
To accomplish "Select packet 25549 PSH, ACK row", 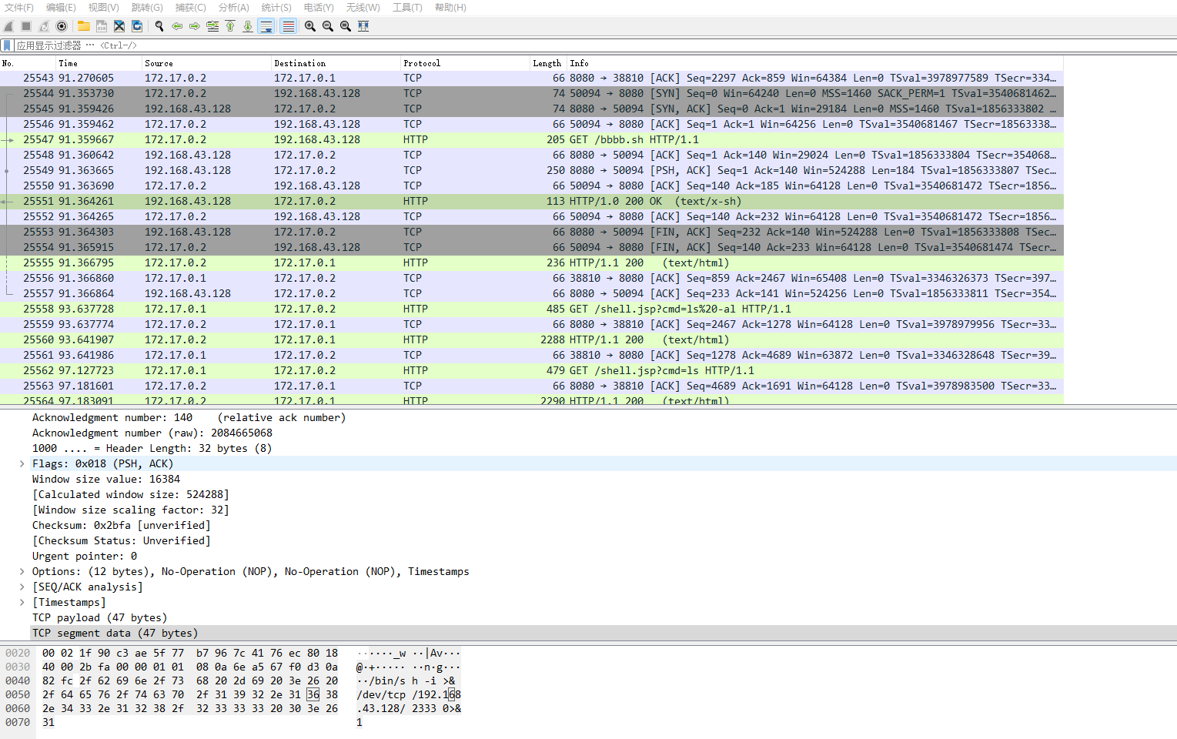I will 531,170.
